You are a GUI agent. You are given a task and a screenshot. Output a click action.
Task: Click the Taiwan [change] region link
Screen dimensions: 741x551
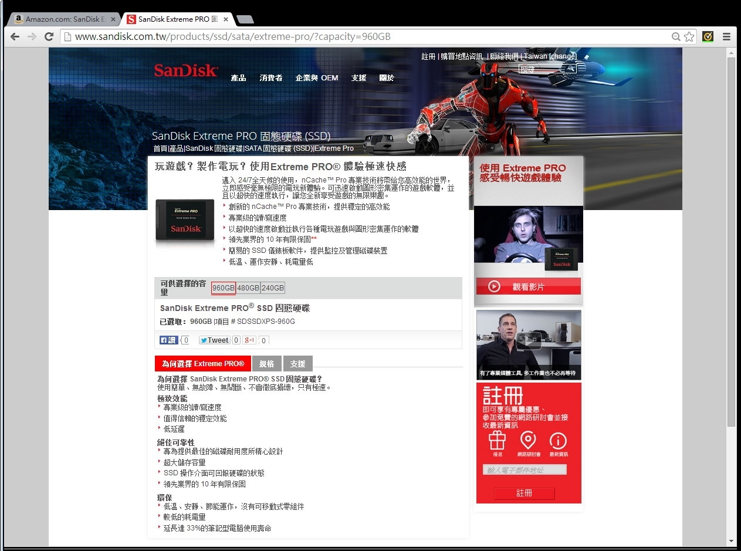coord(550,56)
